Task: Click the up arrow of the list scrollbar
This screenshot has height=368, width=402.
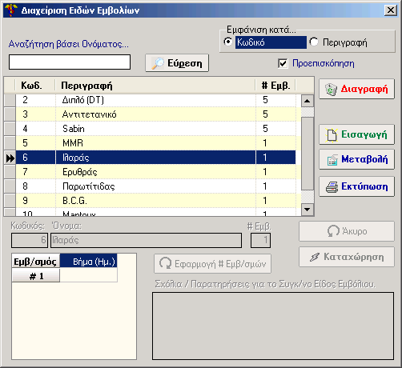Action: coord(308,101)
